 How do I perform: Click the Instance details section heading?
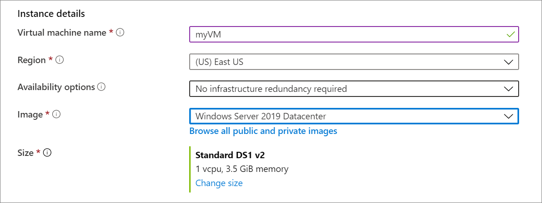coord(51,14)
